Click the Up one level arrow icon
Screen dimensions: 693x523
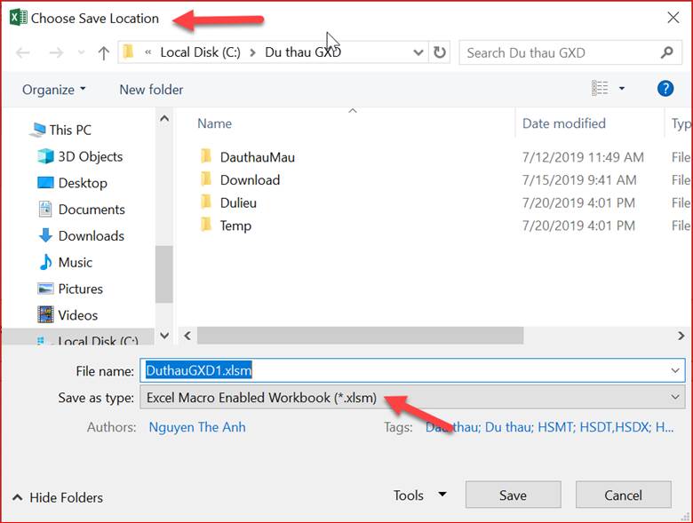tap(103, 53)
